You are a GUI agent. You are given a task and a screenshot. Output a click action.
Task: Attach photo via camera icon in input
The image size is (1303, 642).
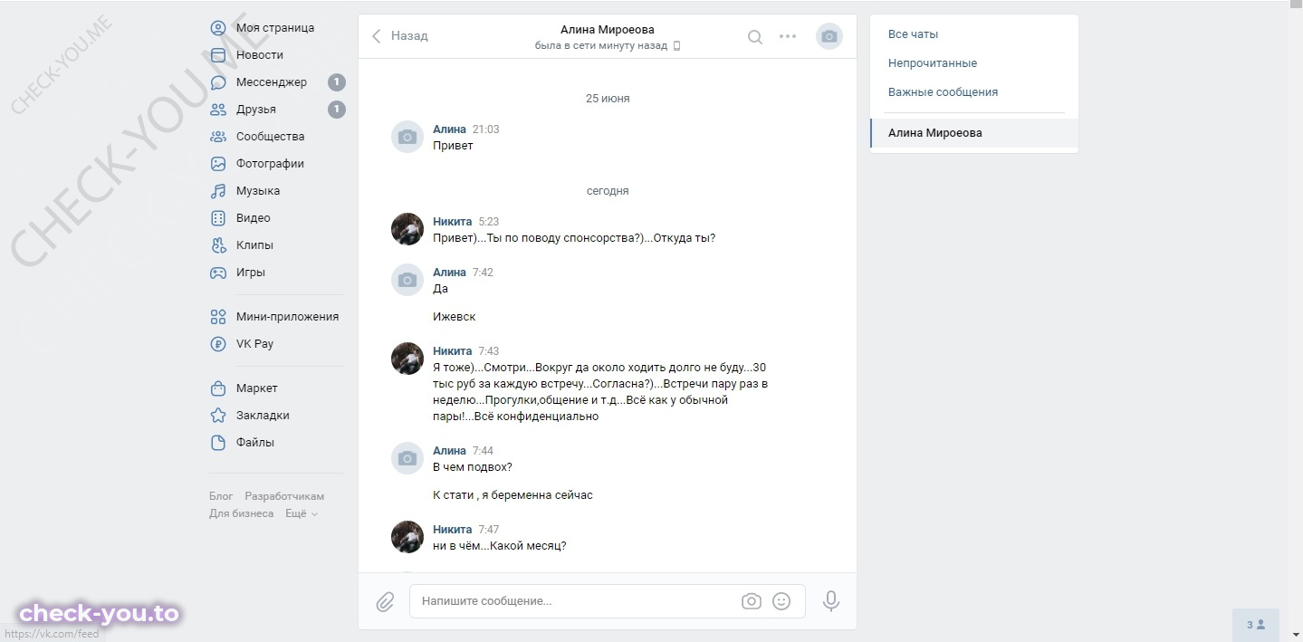751,601
